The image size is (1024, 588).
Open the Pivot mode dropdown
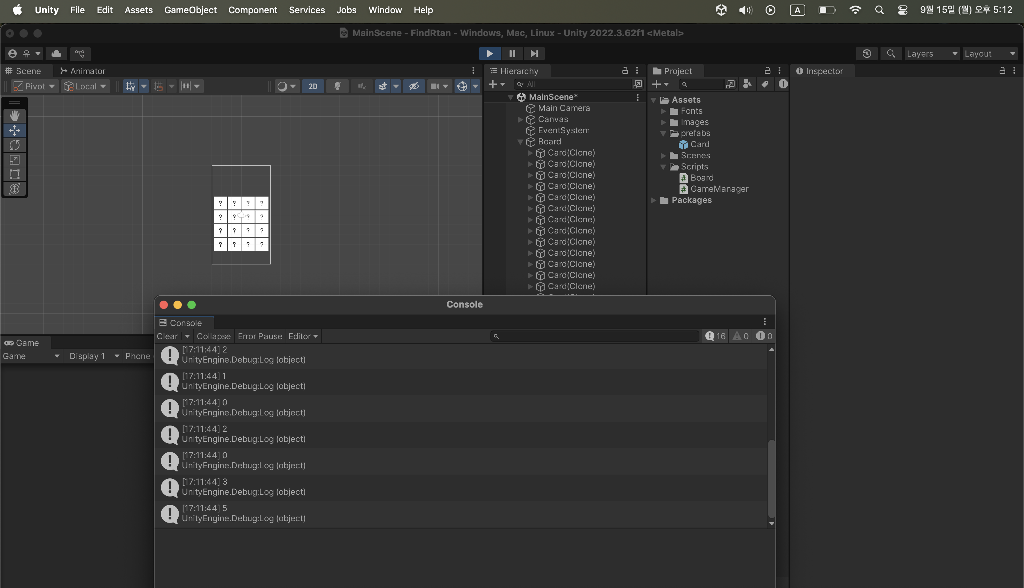(x=34, y=86)
